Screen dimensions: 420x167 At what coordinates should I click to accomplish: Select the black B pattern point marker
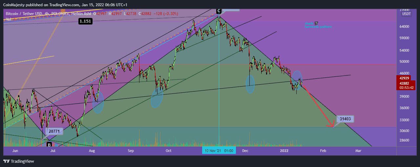(x=49, y=144)
